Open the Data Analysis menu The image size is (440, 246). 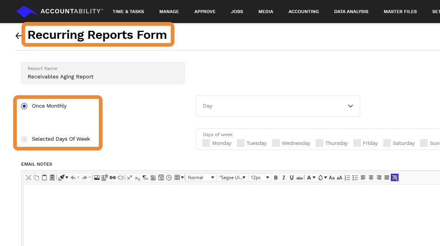[x=351, y=12]
